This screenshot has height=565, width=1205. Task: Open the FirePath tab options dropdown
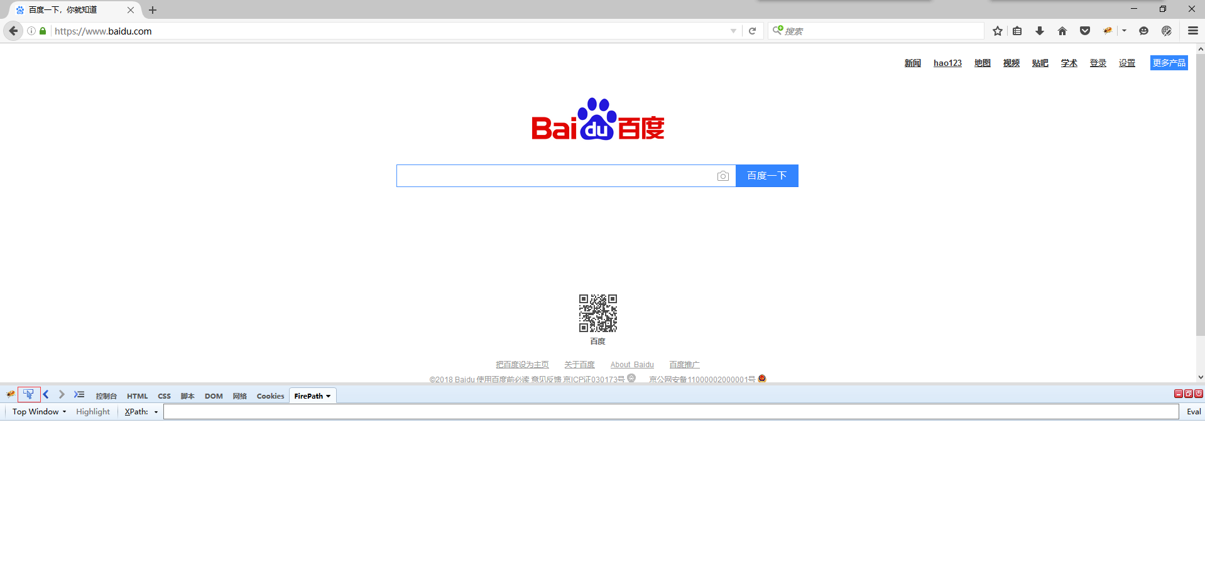click(x=328, y=396)
